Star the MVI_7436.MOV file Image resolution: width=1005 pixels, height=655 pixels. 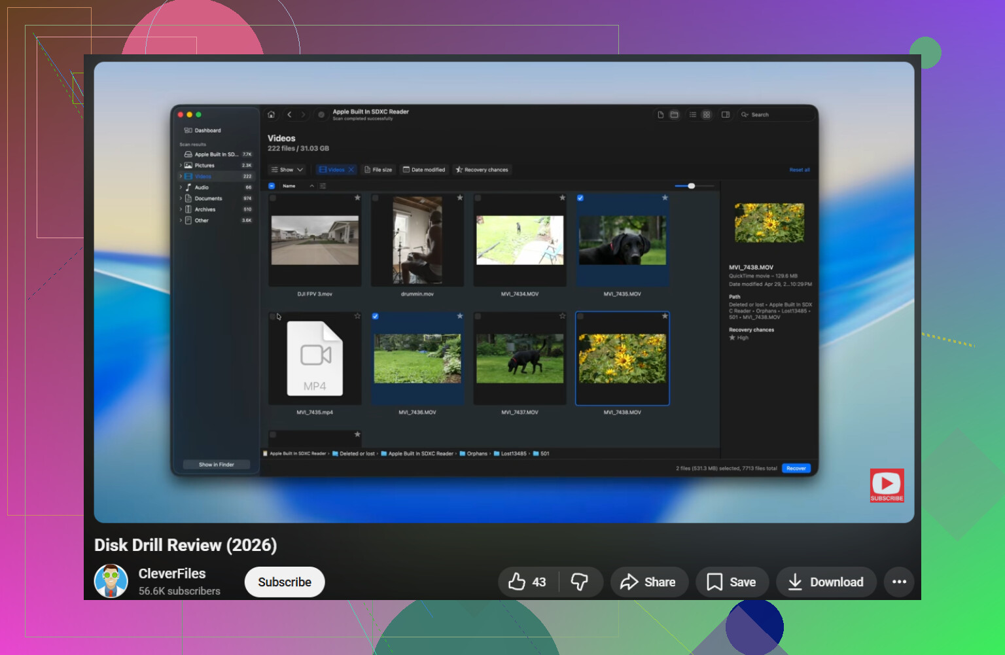click(x=460, y=316)
